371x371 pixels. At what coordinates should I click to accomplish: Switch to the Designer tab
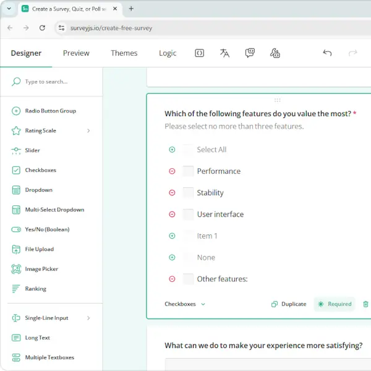pos(26,53)
